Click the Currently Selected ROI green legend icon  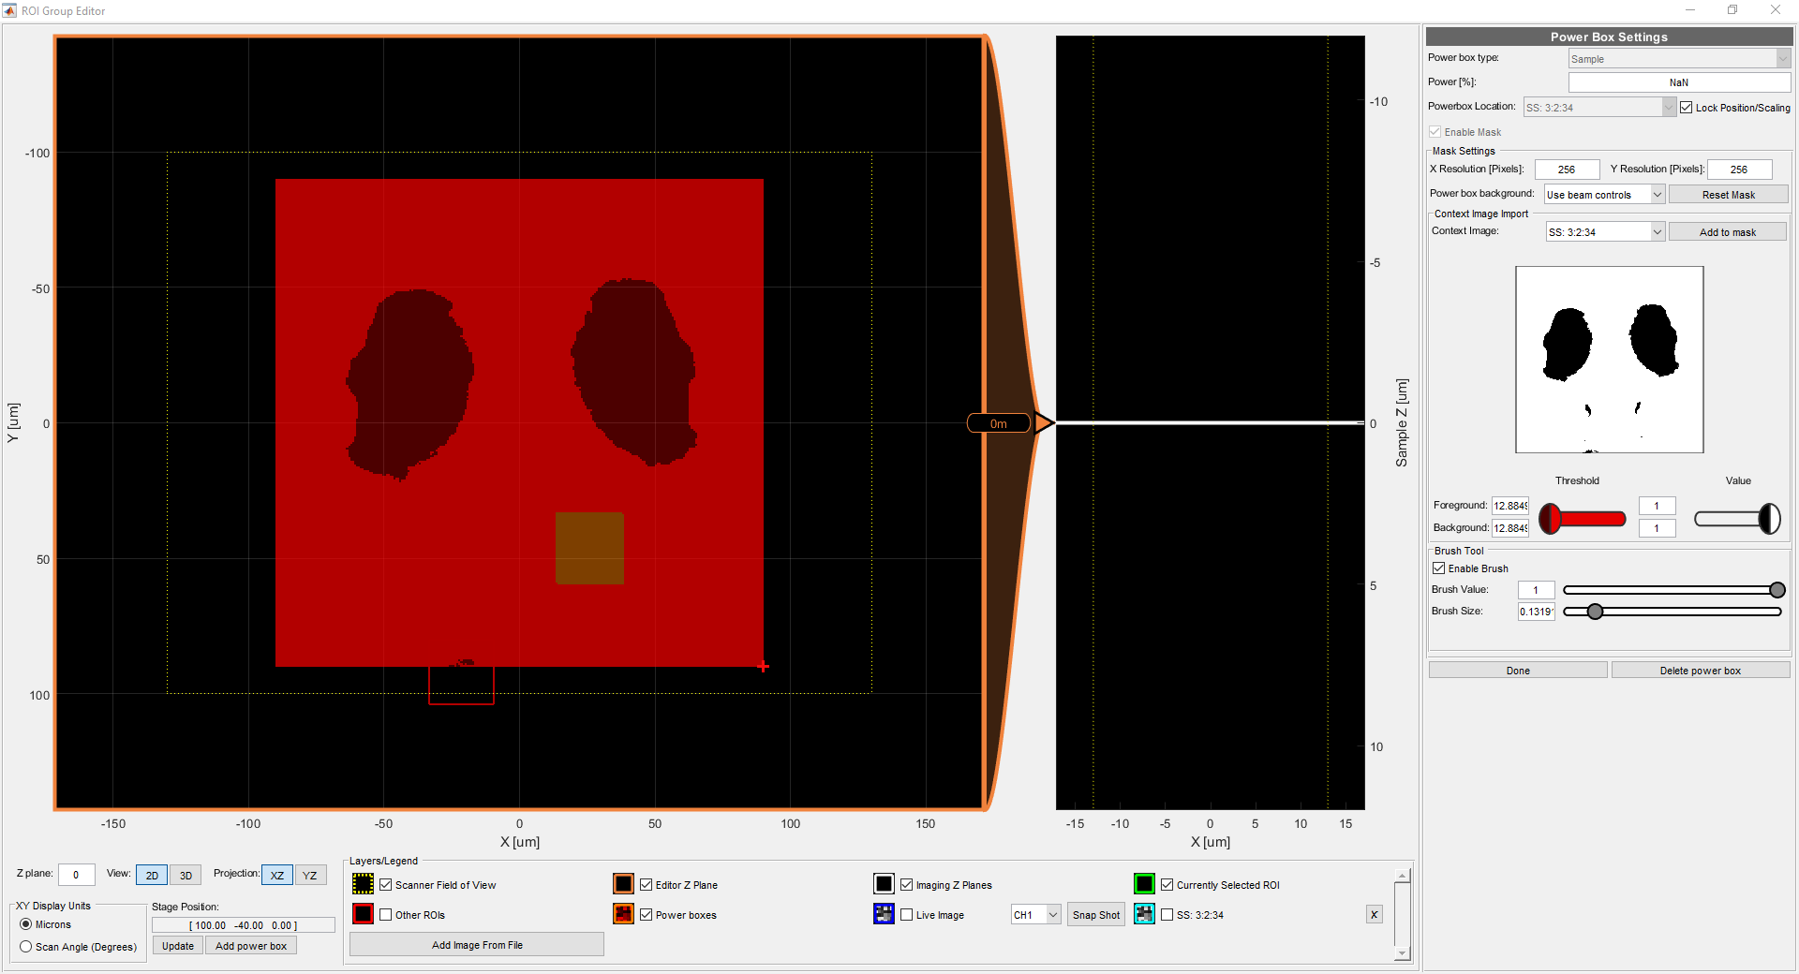[x=1144, y=884]
